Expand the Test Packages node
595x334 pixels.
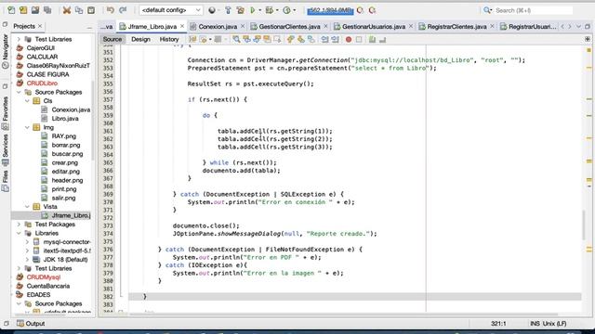click(19, 225)
